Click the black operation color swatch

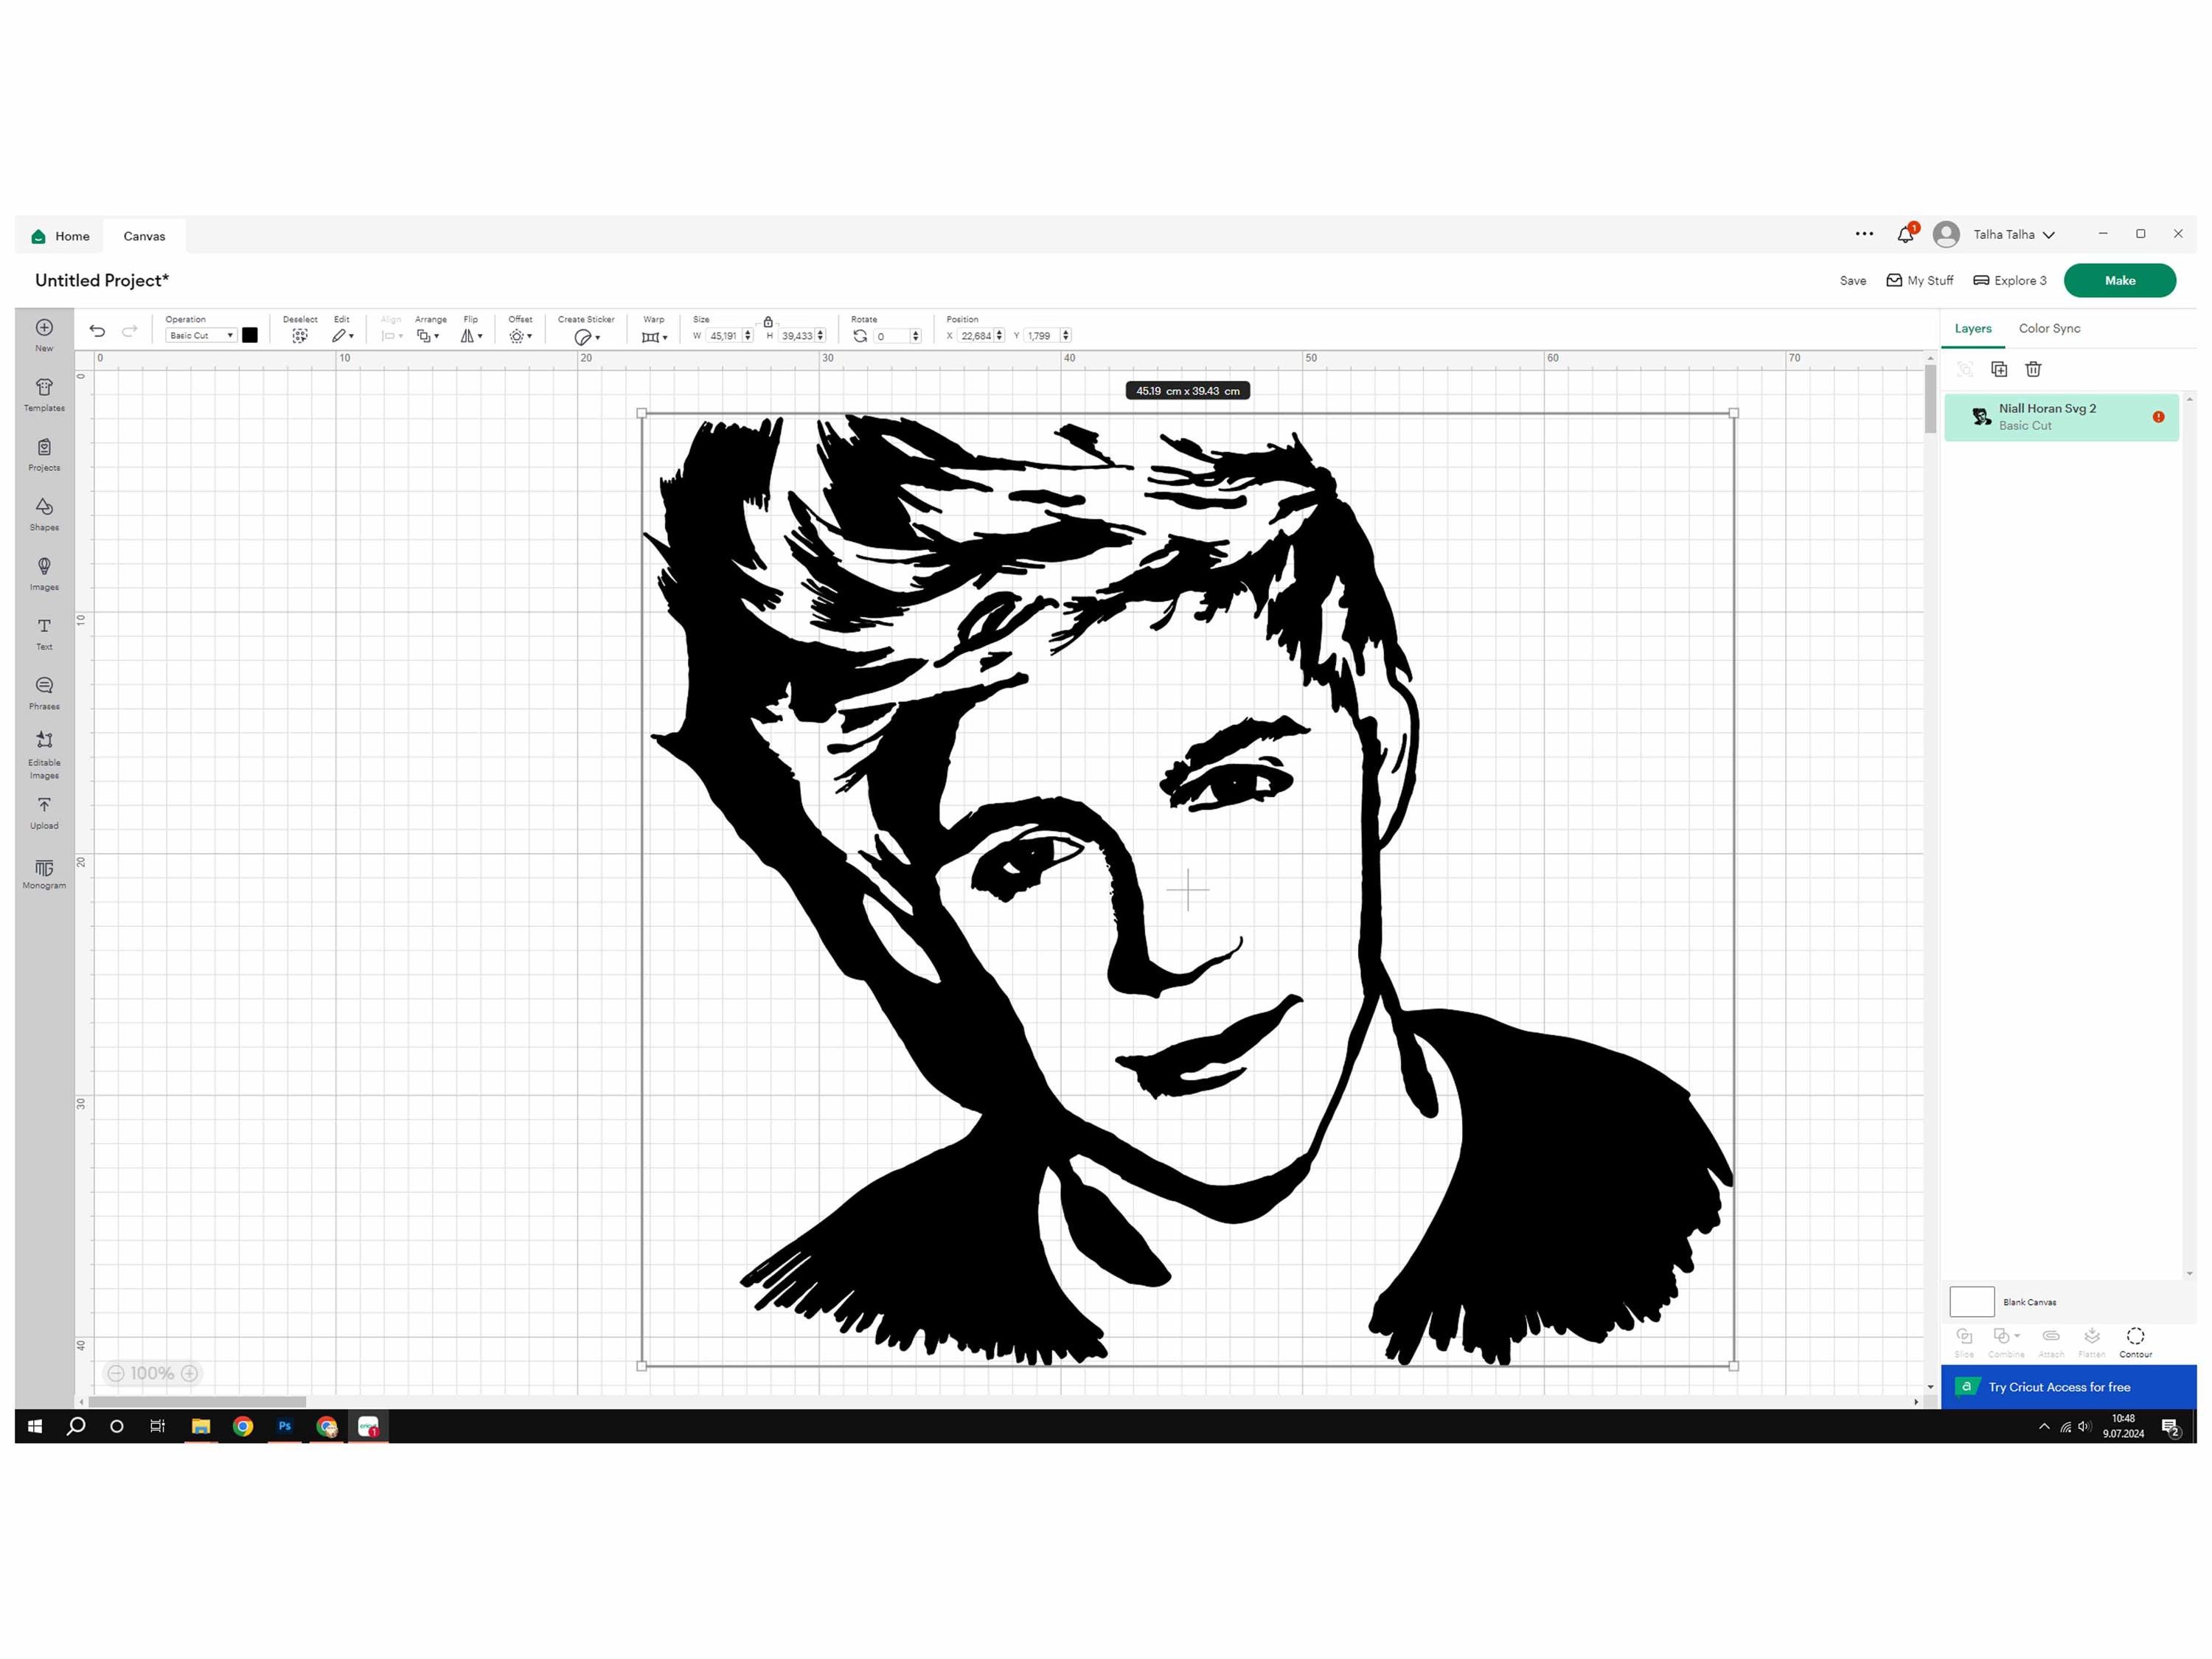tap(250, 334)
